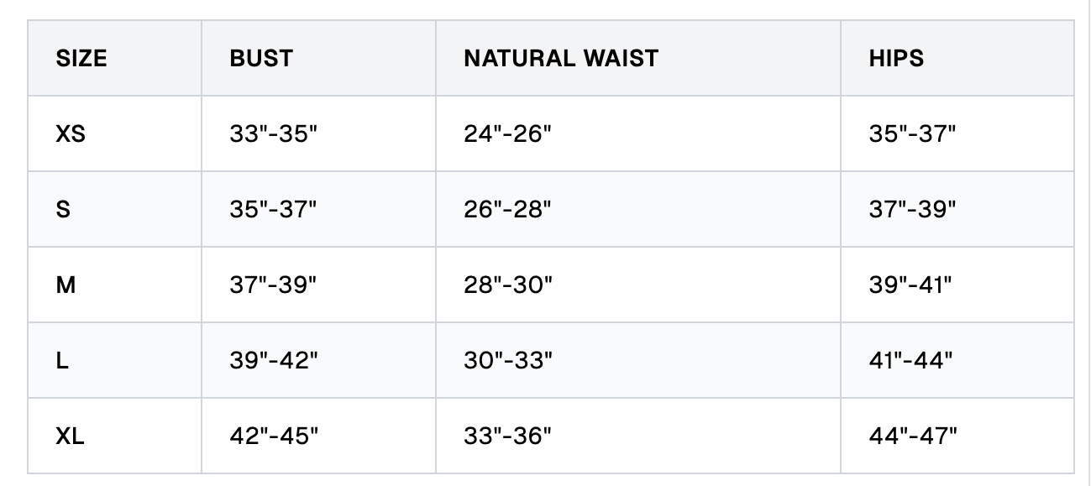This screenshot has height=486, width=1091.
Task: Click the S size row label
Action: click(63, 210)
